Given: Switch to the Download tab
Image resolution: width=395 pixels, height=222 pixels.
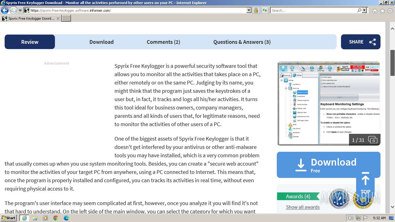Looking at the screenshot, I should (x=102, y=42).
